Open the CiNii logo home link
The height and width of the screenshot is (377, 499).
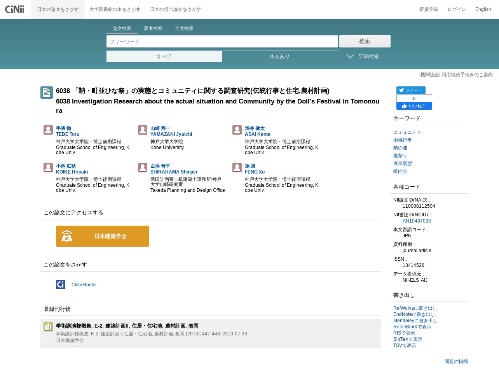(x=15, y=9)
